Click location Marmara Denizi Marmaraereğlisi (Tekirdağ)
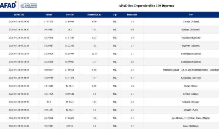This screenshot has height=129, width=219. pos(191,70)
